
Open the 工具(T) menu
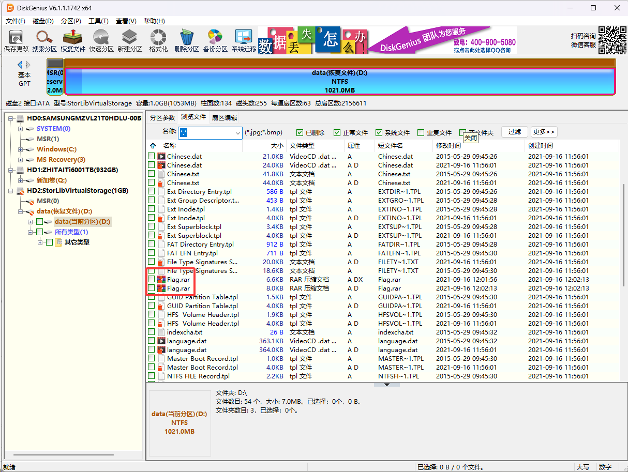(x=98, y=21)
